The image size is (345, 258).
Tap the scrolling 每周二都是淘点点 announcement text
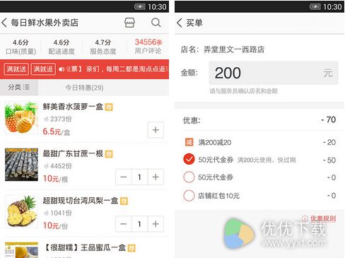pos(117,69)
